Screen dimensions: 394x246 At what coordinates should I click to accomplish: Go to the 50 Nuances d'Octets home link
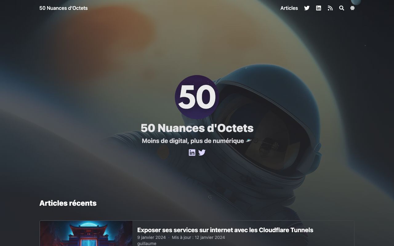[x=63, y=8]
